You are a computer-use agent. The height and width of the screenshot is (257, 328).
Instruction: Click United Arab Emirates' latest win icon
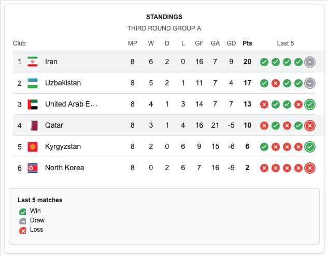click(x=310, y=104)
